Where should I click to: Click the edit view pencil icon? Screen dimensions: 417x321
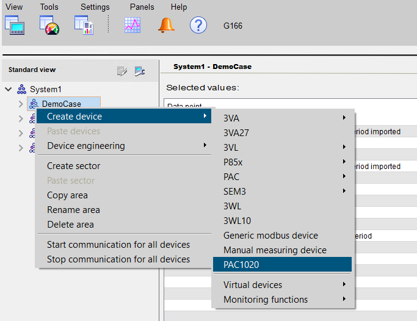pos(122,71)
